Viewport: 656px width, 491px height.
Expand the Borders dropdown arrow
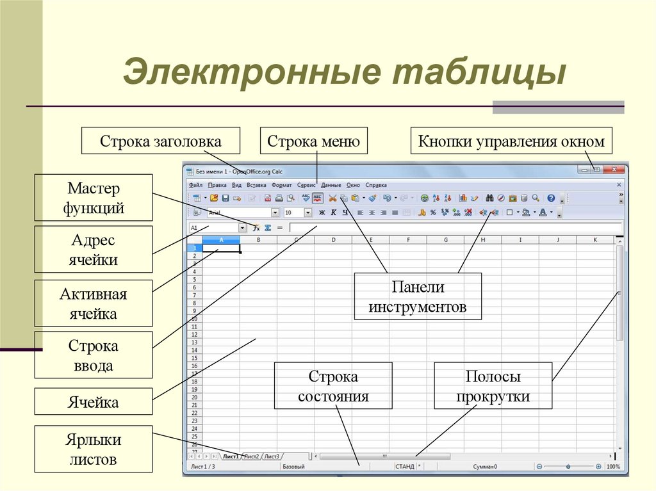click(x=518, y=213)
